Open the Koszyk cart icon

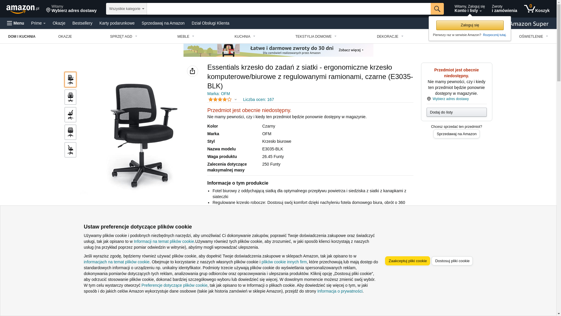point(537,9)
